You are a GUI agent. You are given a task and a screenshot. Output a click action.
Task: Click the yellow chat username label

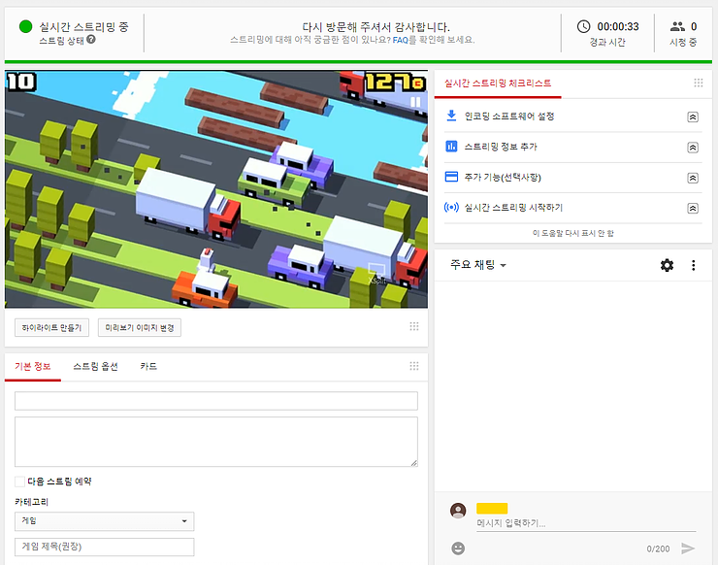tap(492, 508)
